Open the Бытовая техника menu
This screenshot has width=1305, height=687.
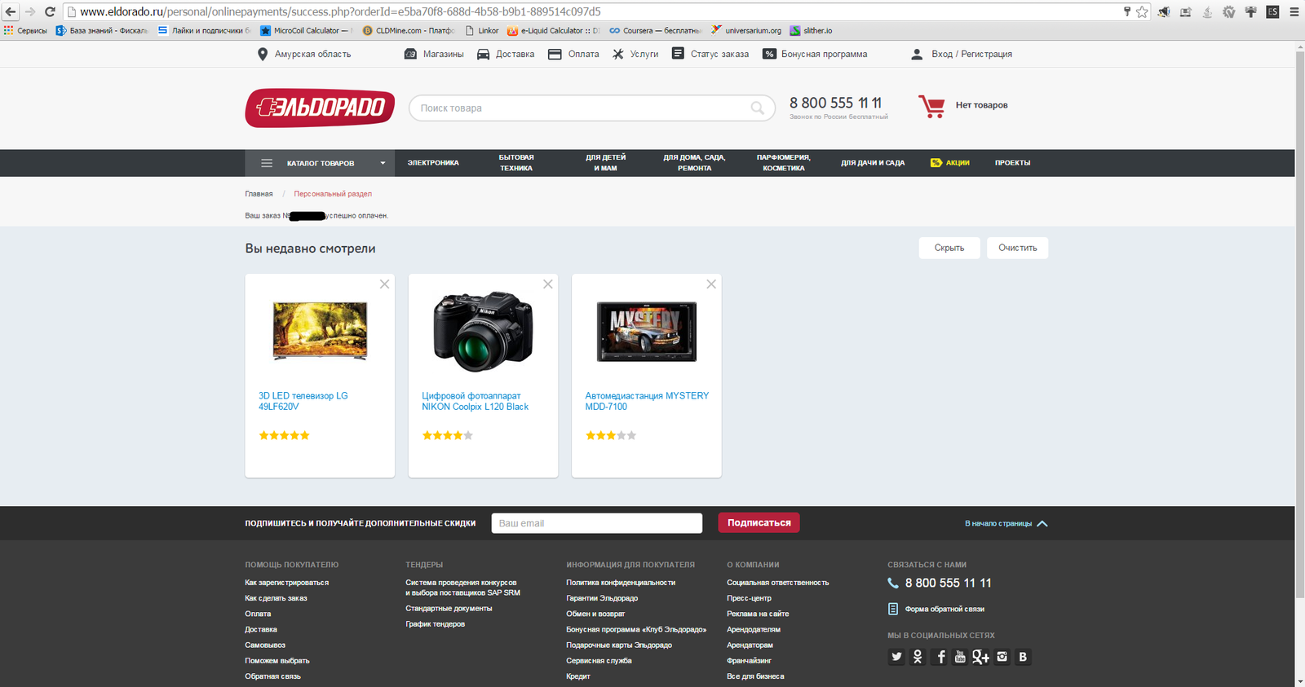point(516,163)
